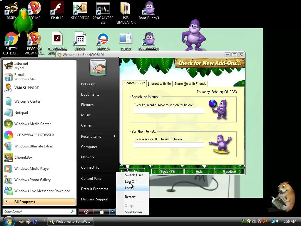Switch to Interact with Me tab
The width and height of the screenshot is (301, 226).
(159, 84)
